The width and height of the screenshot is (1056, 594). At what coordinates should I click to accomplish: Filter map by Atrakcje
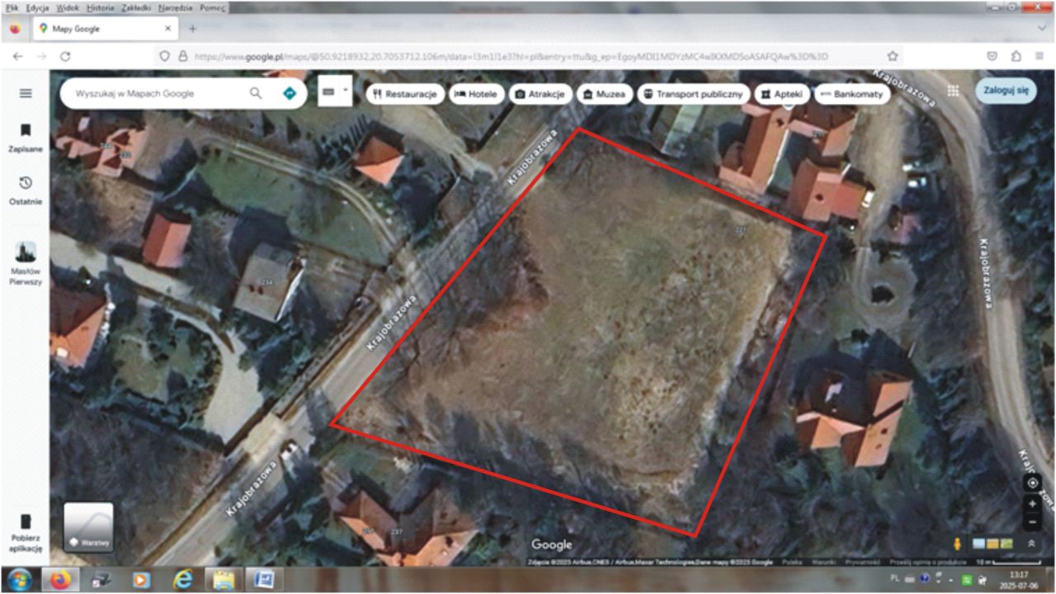[x=540, y=94]
